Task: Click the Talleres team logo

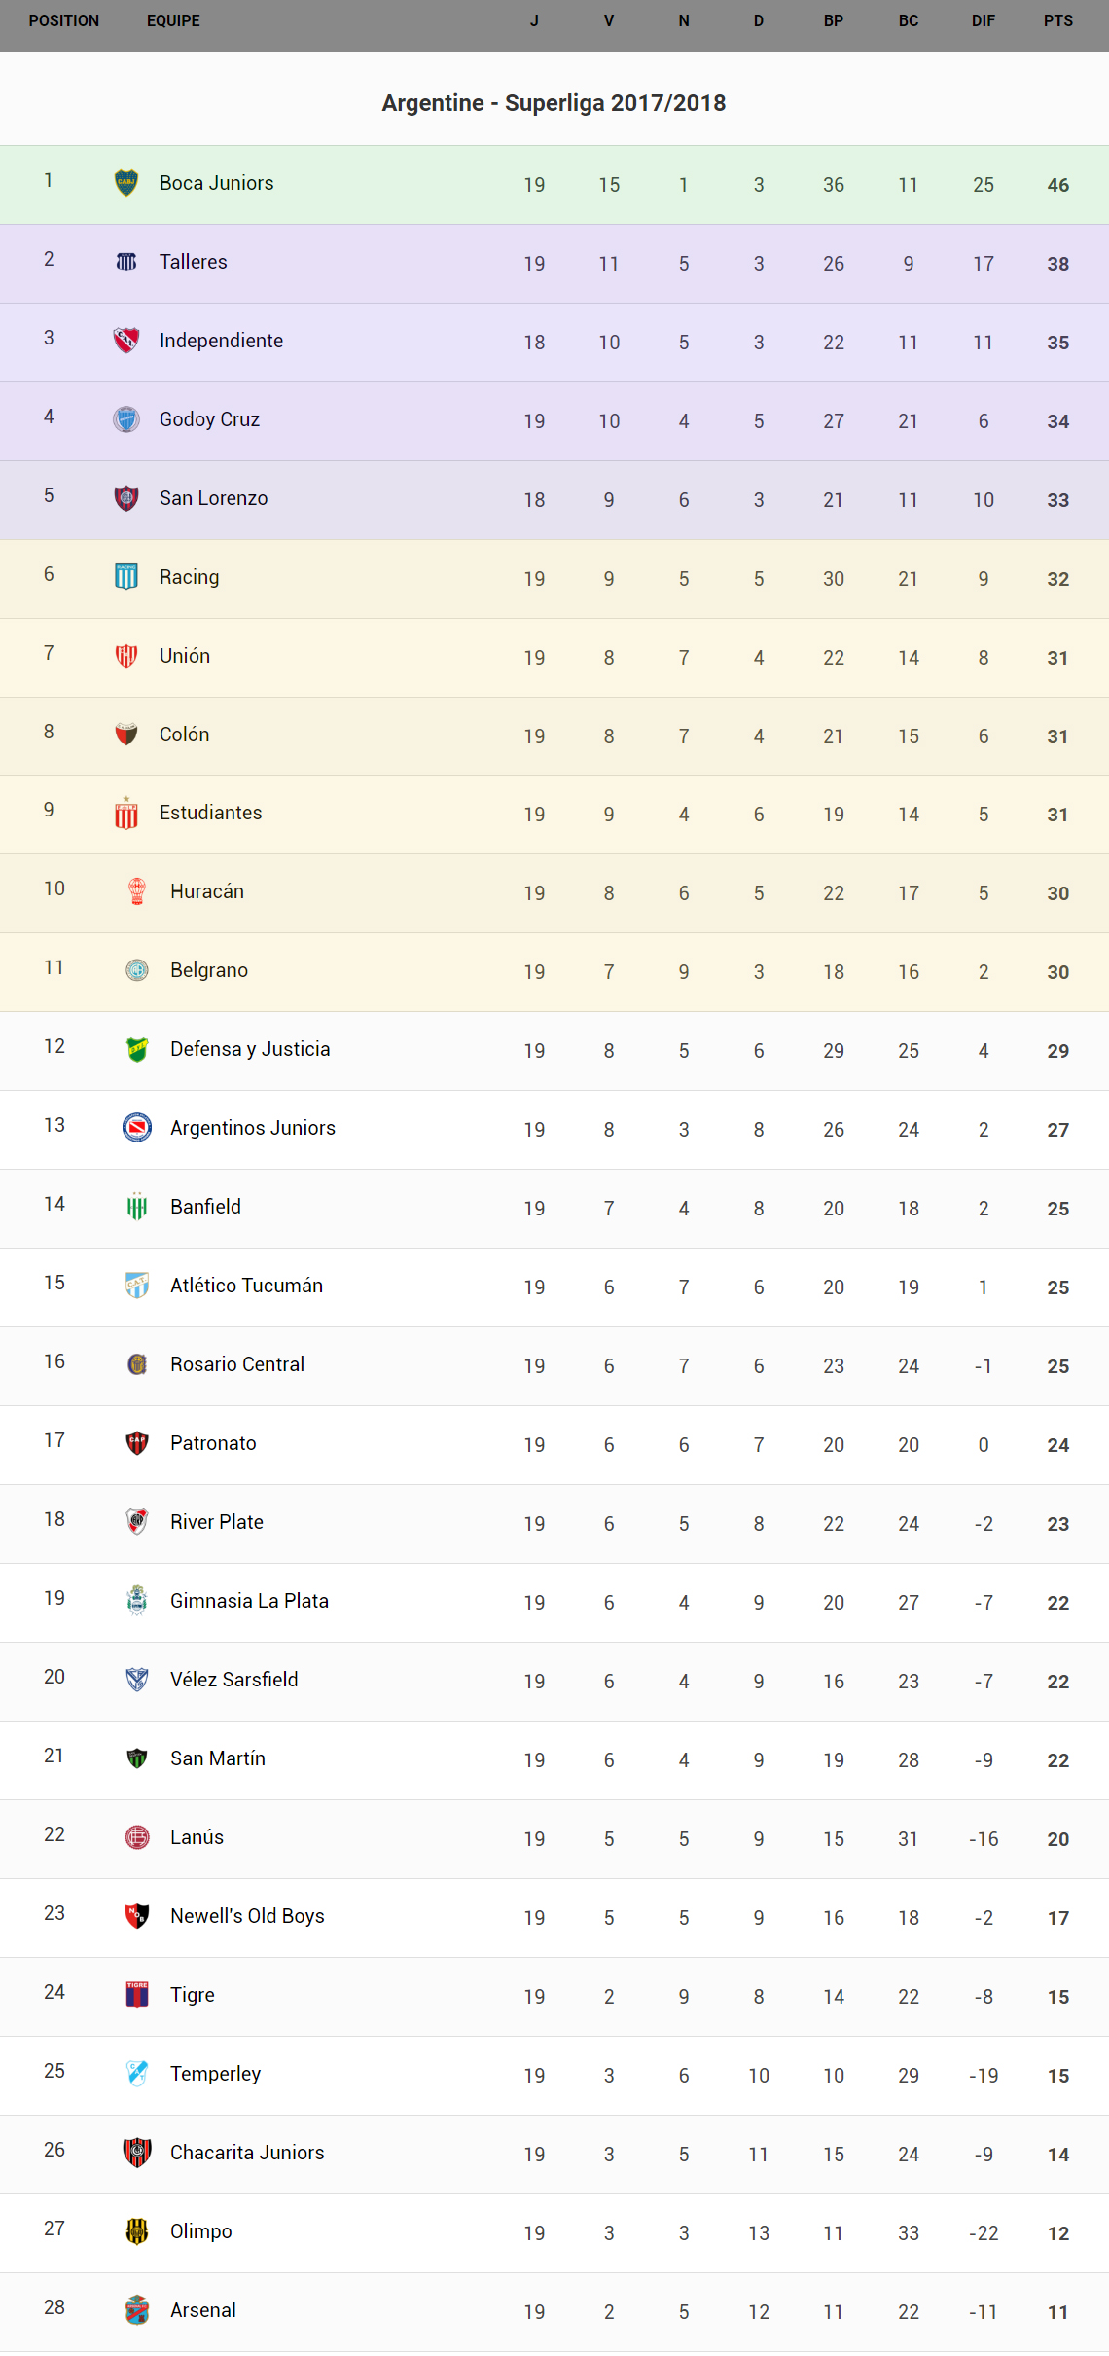Action: pyautogui.click(x=126, y=262)
